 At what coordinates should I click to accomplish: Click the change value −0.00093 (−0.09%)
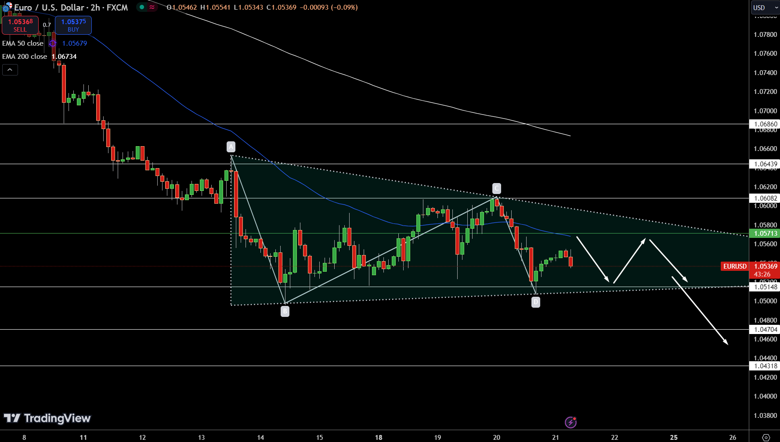pos(329,7)
